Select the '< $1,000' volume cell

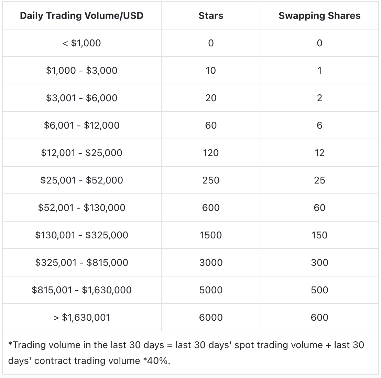[81, 43]
